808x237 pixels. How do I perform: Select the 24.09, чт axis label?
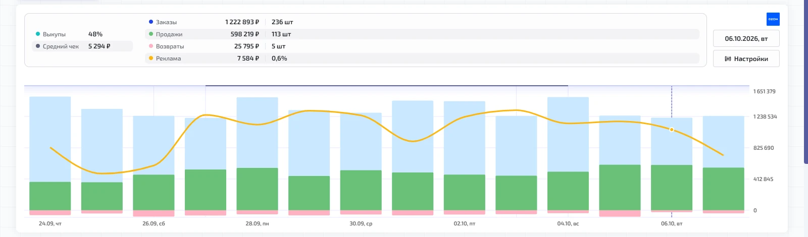click(50, 223)
